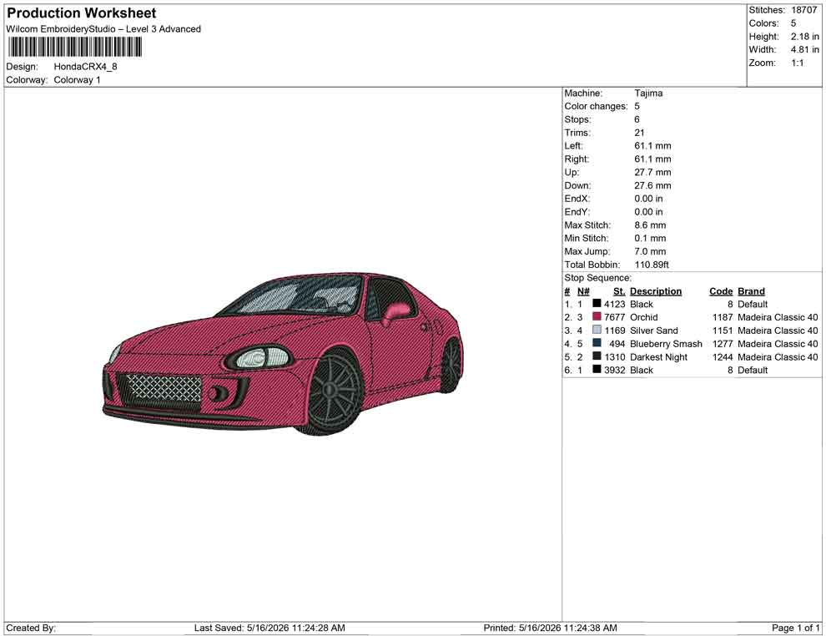
Task: Click the Darkest Night color swatch
Action: [597, 356]
